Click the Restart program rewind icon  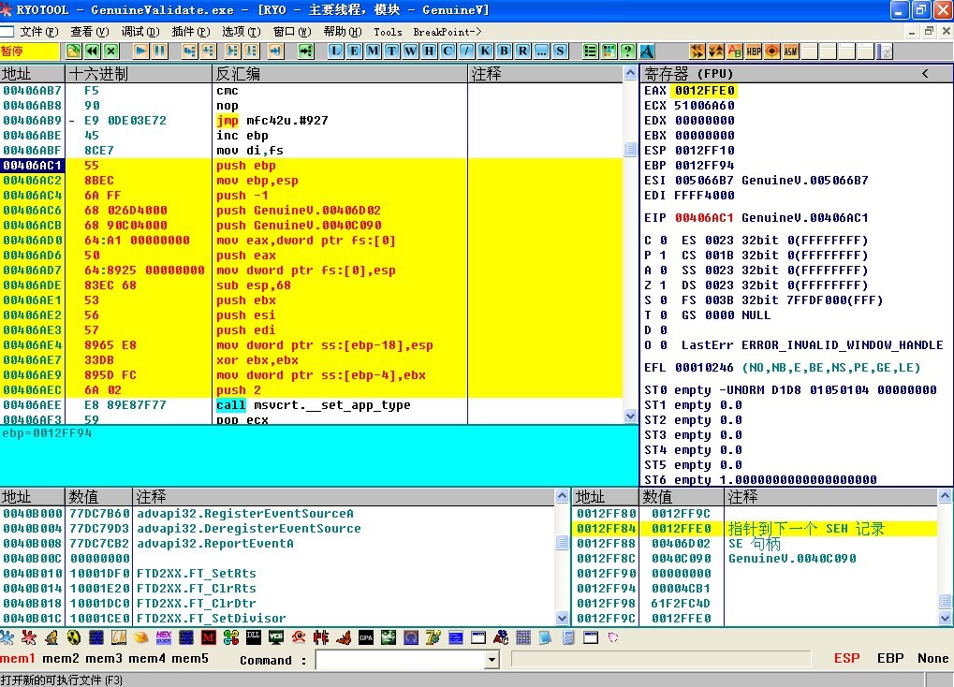(x=92, y=51)
